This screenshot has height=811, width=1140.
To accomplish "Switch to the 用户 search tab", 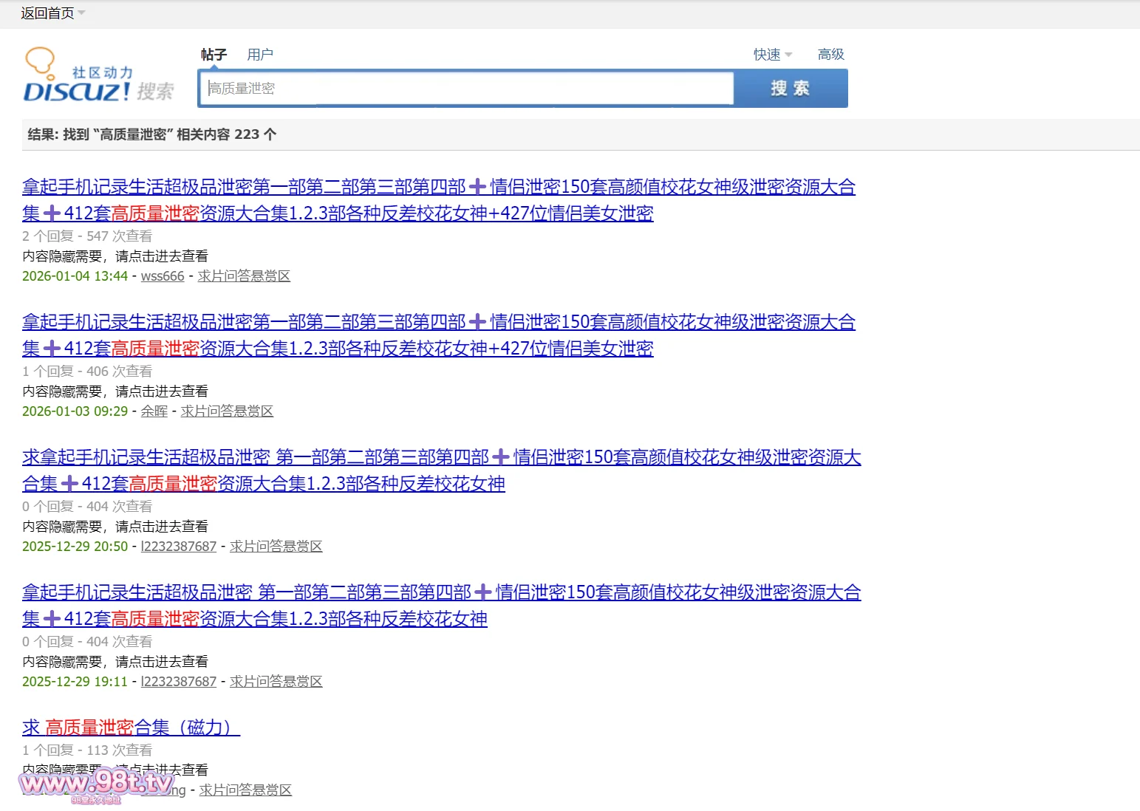I will click(260, 55).
